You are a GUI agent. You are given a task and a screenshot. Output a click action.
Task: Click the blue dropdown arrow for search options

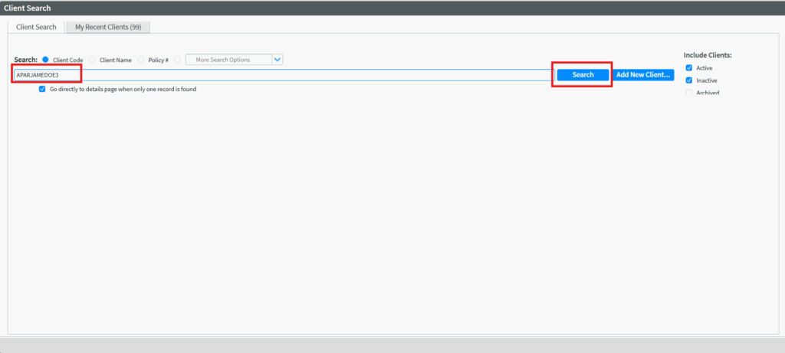(278, 60)
